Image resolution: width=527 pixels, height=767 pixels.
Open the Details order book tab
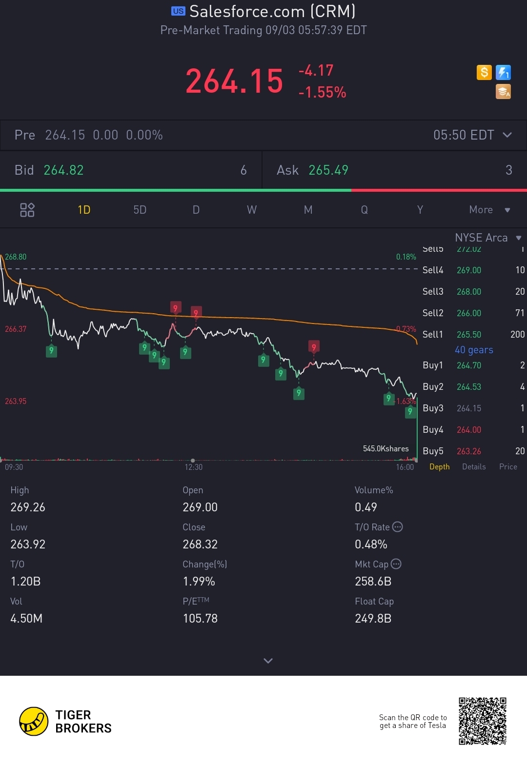[x=474, y=467]
